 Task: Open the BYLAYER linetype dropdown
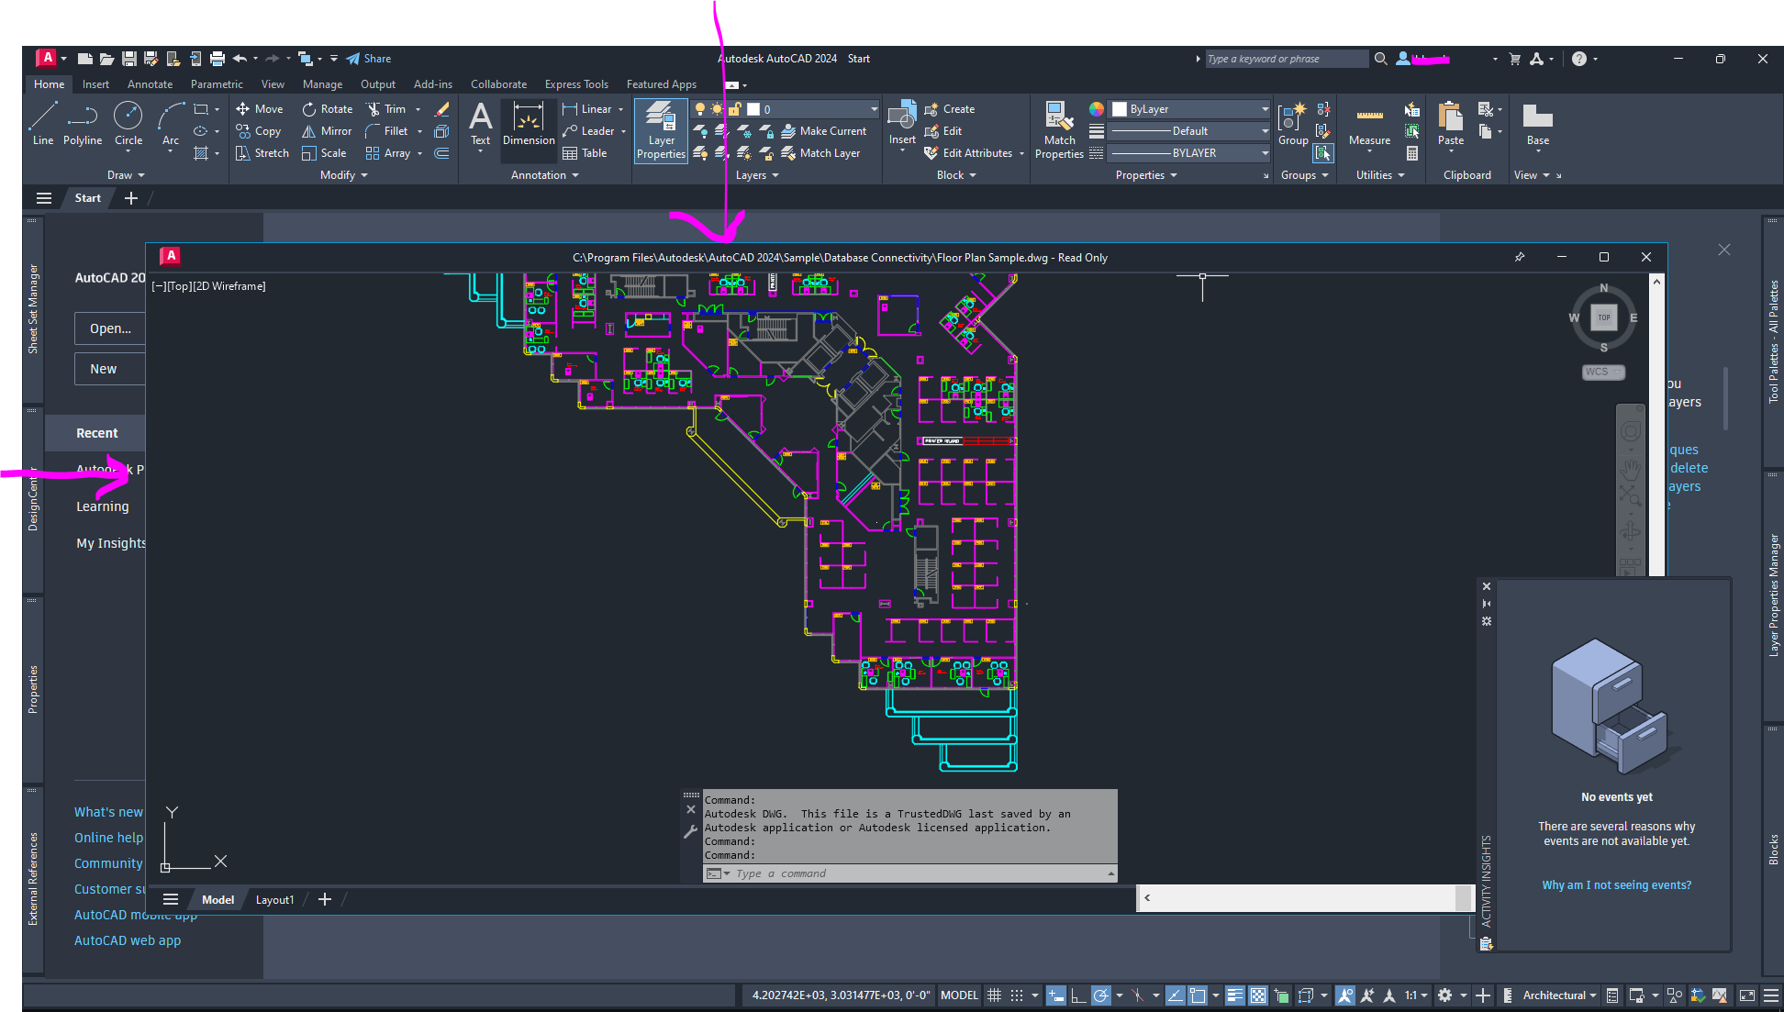pyautogui.click(x=1189, y=153)
